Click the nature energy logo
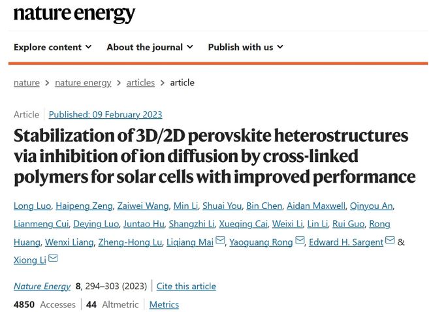The width and height of the screenshot is (431, 312). [74, 14]
